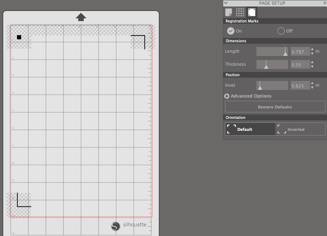The height and width of the screenshot is (236, 327).
Task: Choose Inverted orientation
Action: (x=300, y=129)
